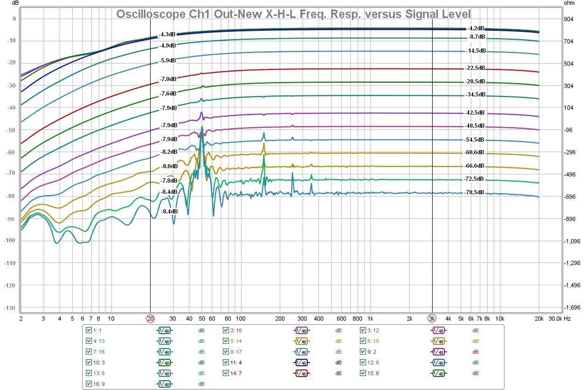Click the circled 20 Hz cursor marker
This screenshot has height=390, width=587.
coord(150,319)
